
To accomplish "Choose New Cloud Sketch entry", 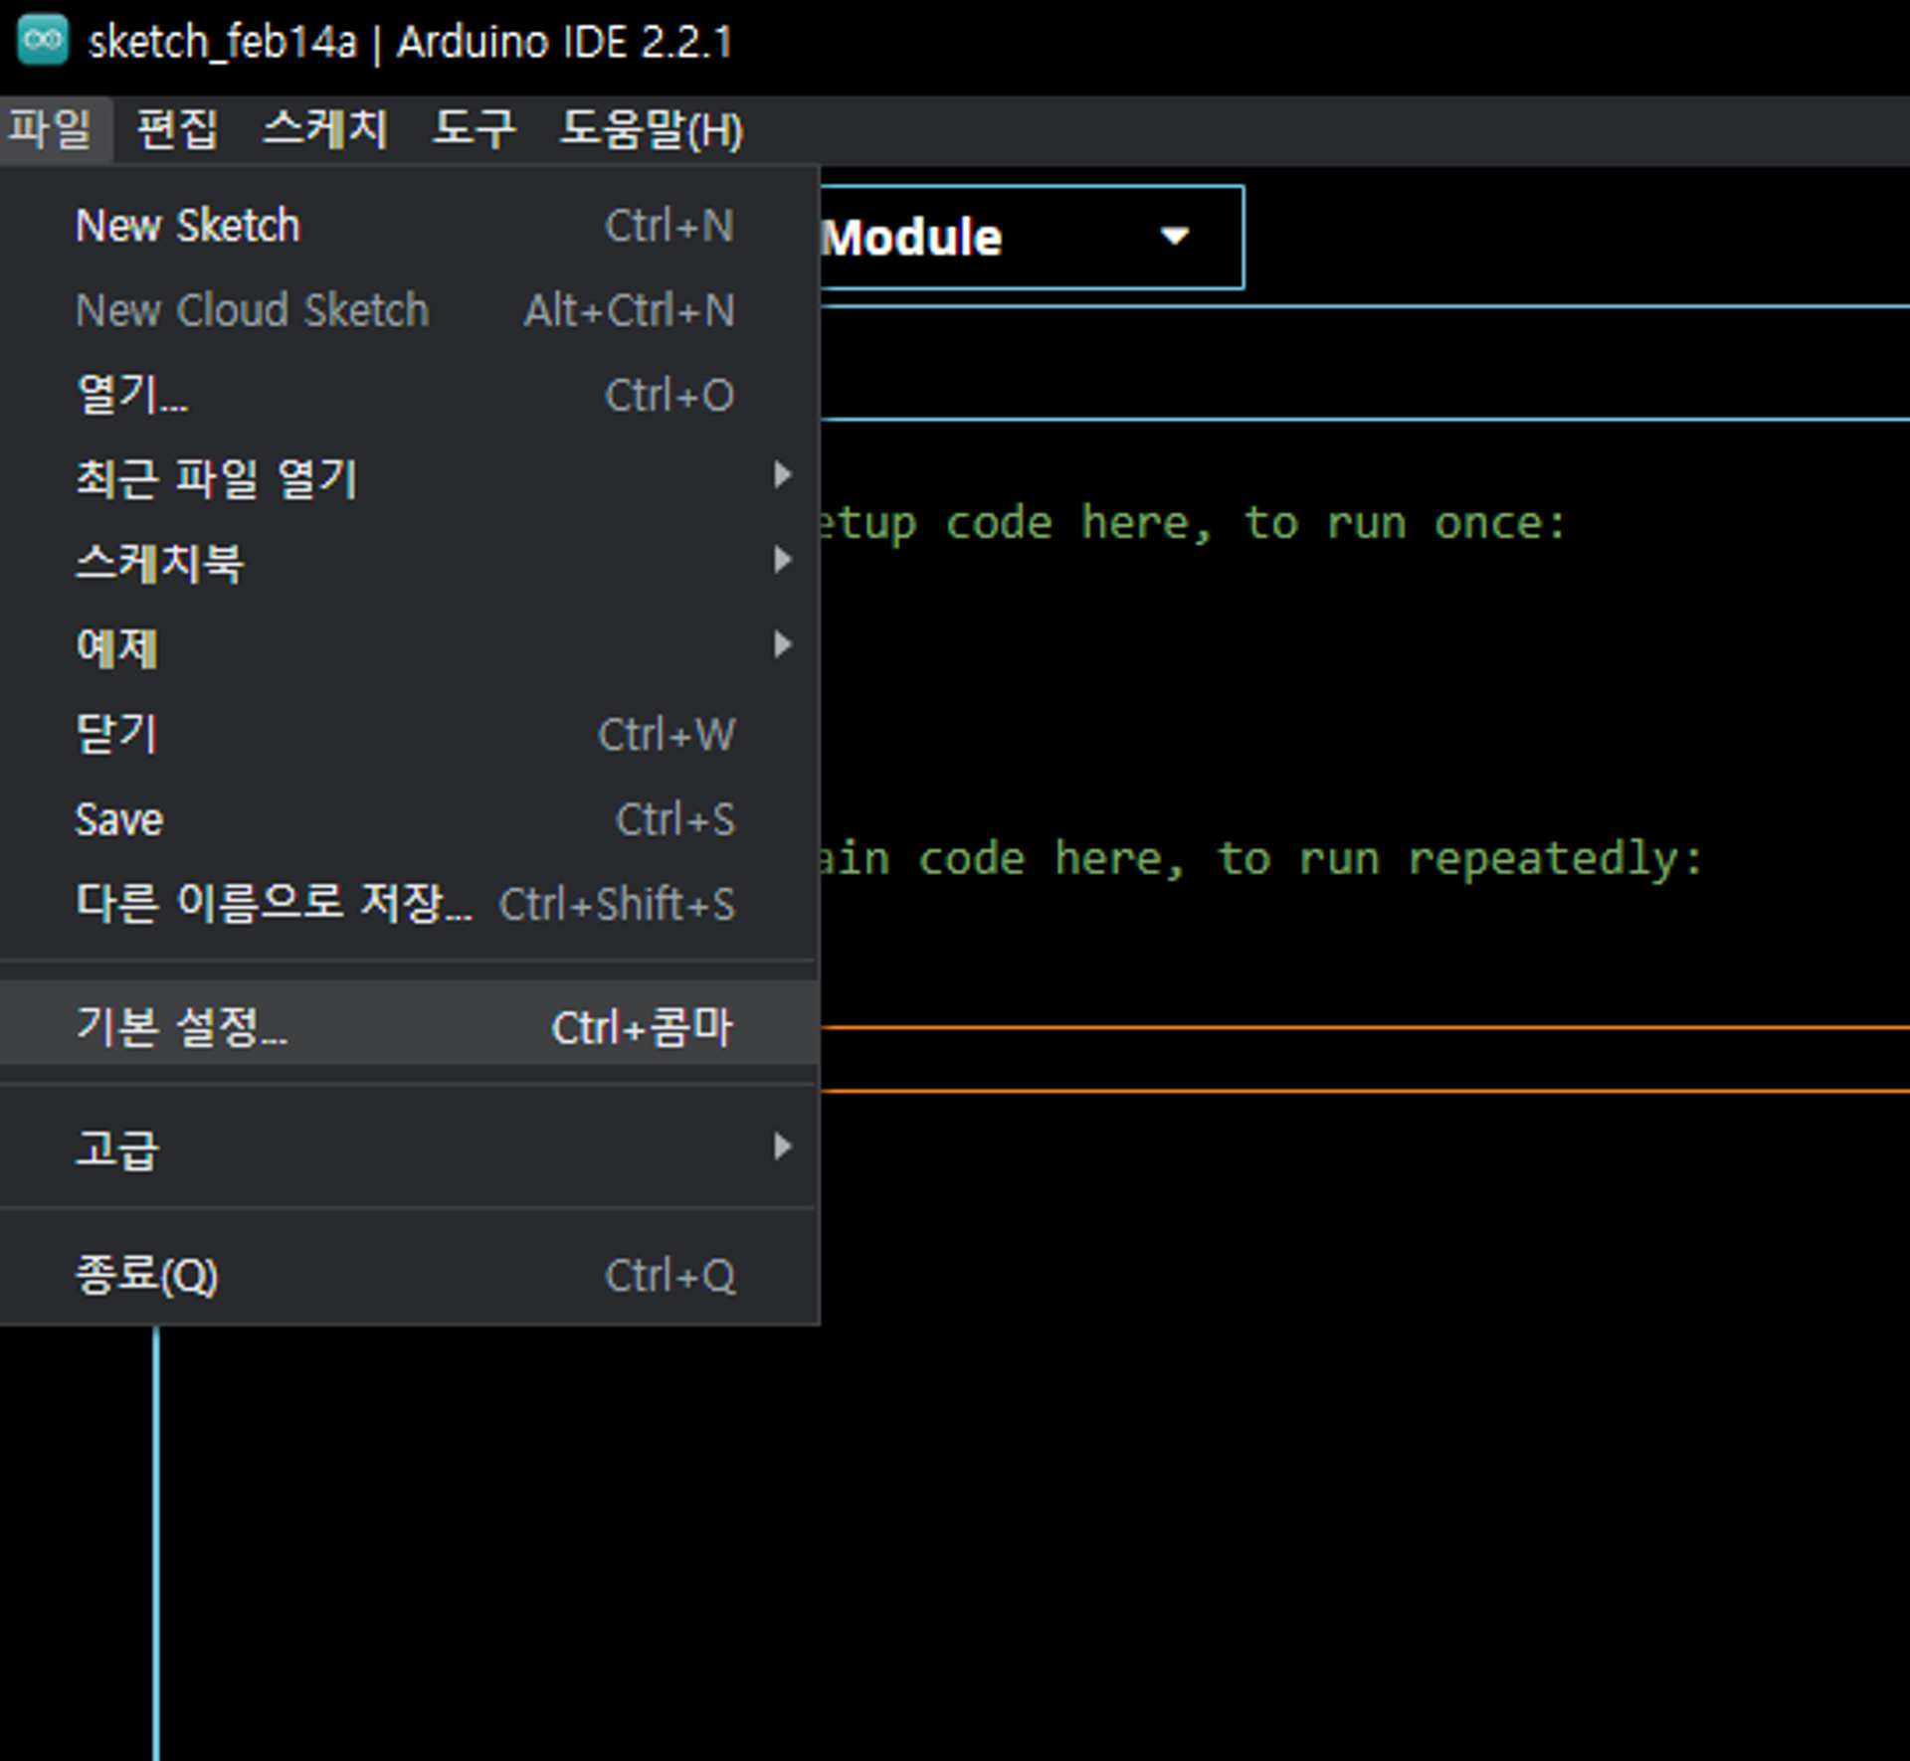I will coord(253,310).
